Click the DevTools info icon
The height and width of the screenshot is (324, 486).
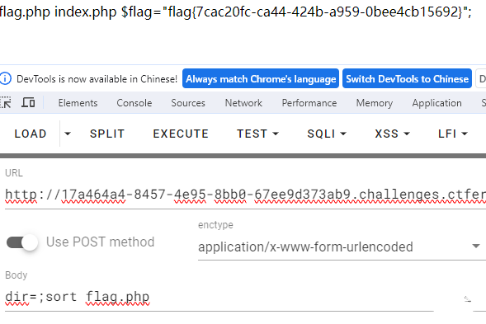pyautogui.click(x=5, y=78)
